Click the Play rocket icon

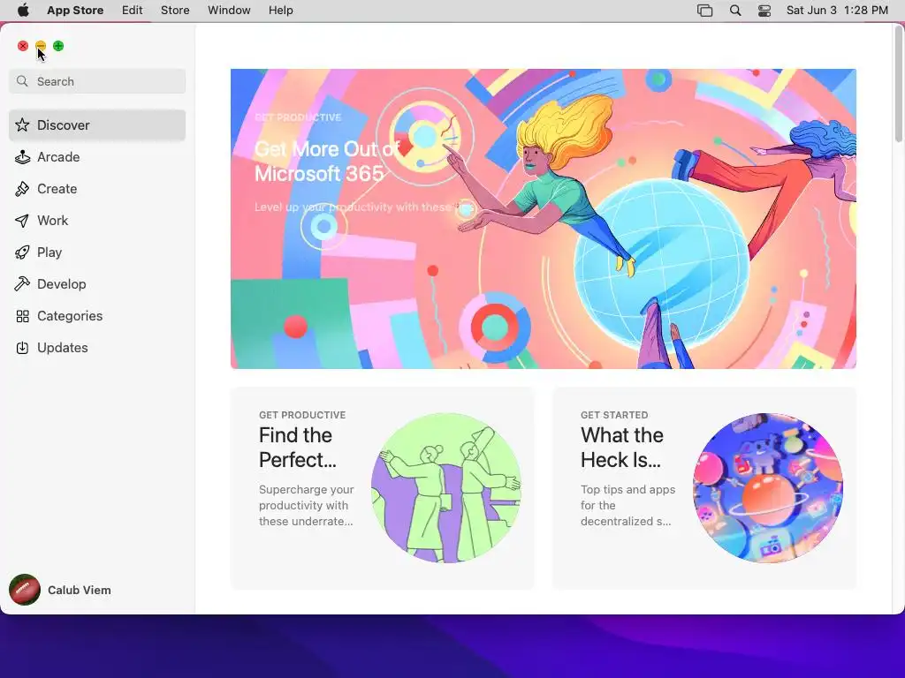[x=22, y=252]
